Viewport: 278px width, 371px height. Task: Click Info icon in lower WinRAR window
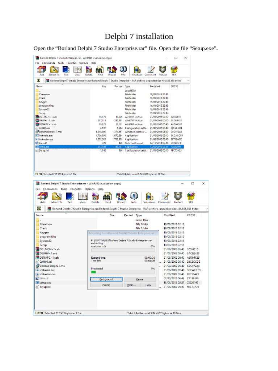click(134, 198)
